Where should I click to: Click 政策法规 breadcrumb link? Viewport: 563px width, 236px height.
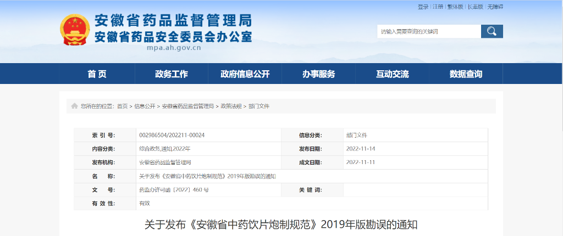tap(231, 106)
